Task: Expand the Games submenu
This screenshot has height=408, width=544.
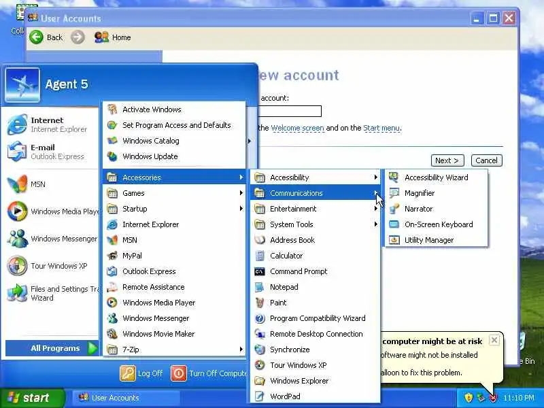Action: pos(175,193)
